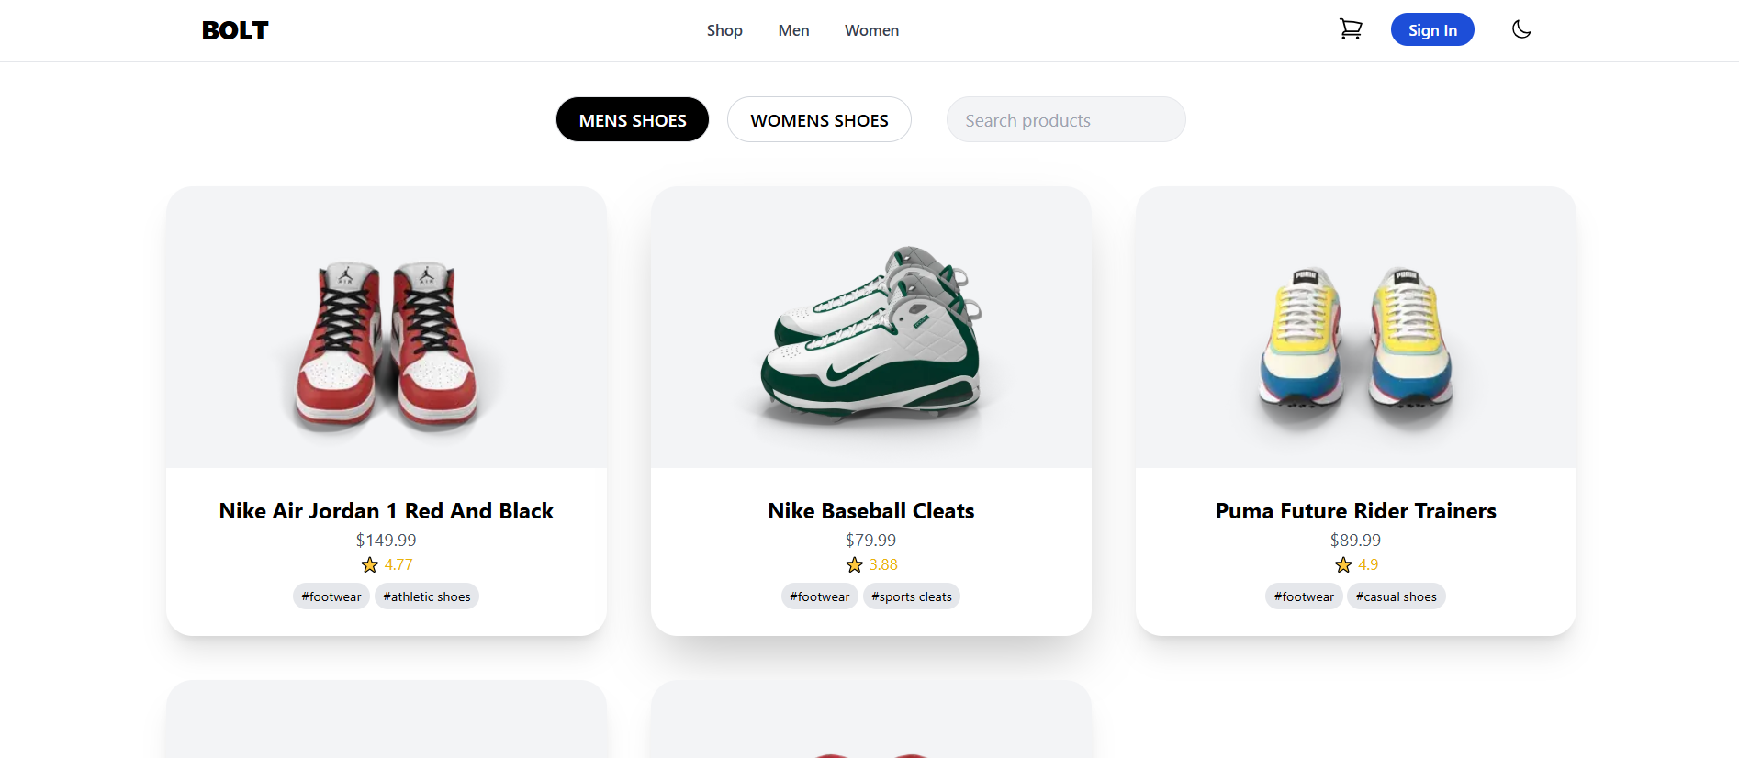Select the #casual shoes tag on Puma card

(1396, 596)
